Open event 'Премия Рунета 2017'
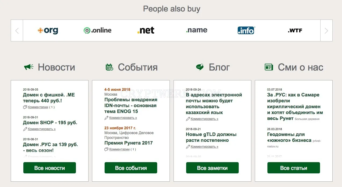Image resolution: width=342 pixels, height=187 pixels. [128, 143]
